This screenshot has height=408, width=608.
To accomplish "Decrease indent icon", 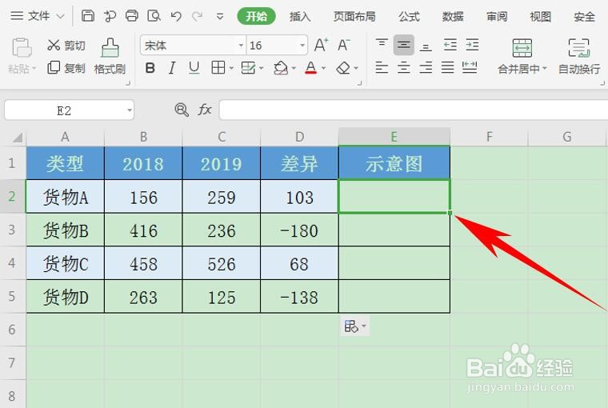I will coord(450,45).
